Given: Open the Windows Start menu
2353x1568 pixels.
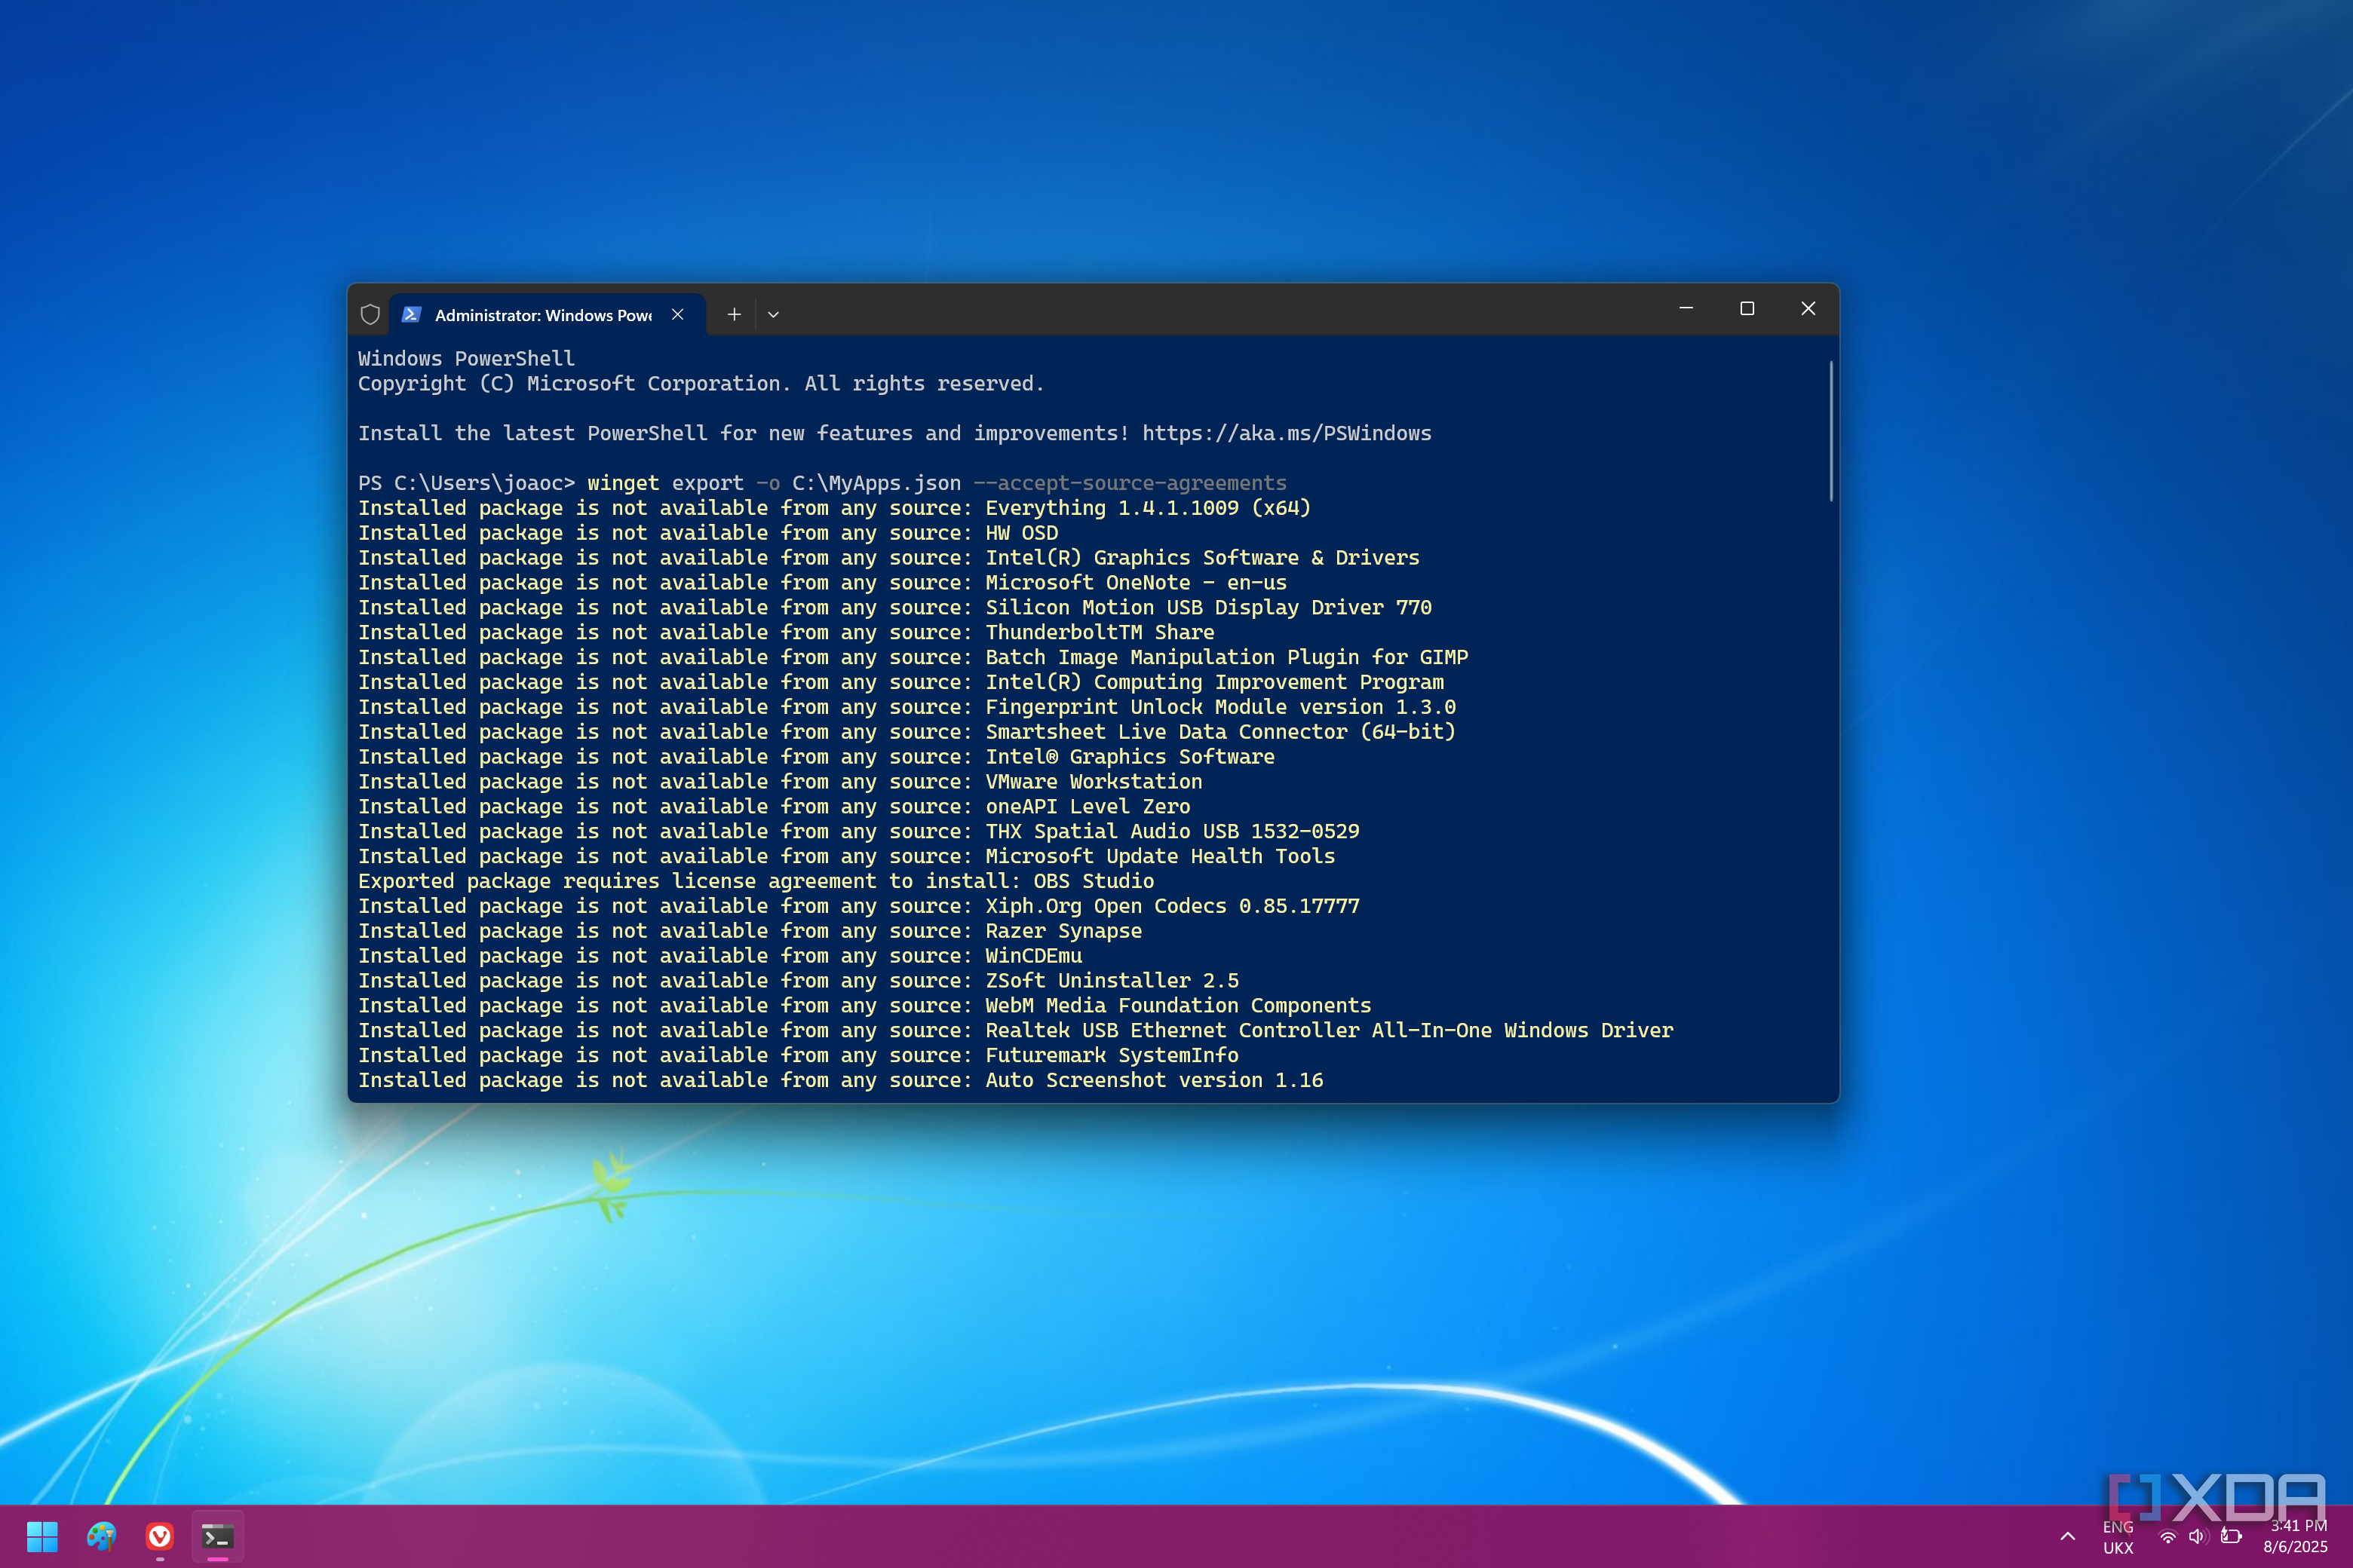Looking at the screenshot, I should pos(42,1536).
